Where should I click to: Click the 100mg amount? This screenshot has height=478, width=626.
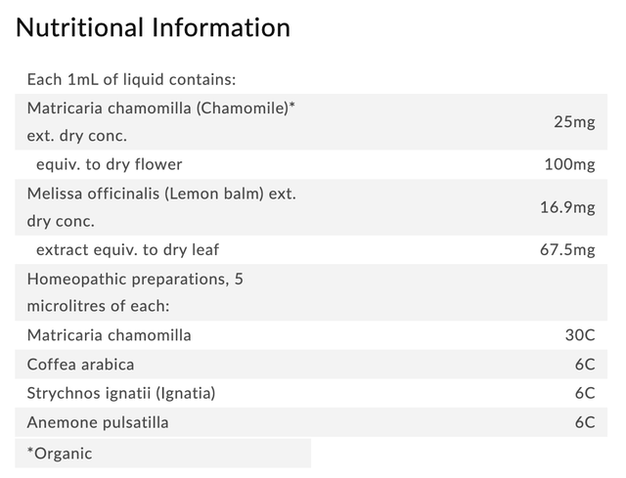569,164
